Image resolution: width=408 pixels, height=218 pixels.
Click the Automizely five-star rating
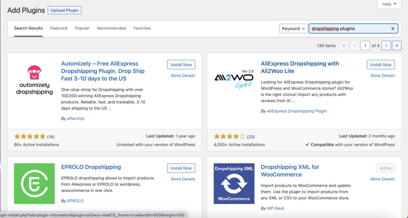(x=30, y=136)
